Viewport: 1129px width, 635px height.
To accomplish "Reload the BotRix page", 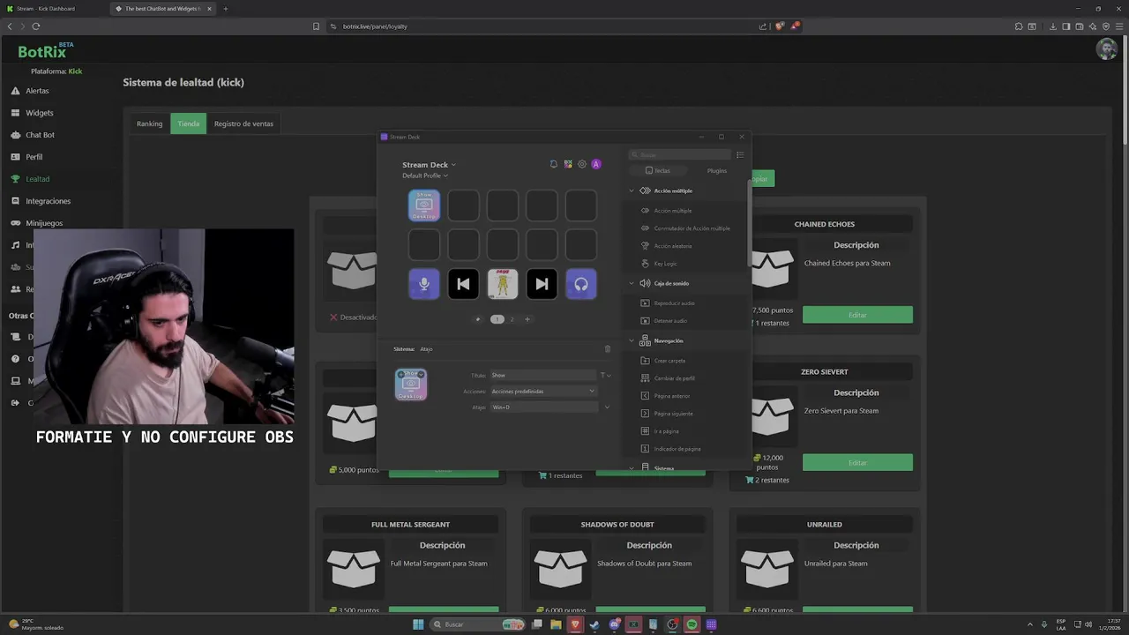I will click(x=37, y=26).
